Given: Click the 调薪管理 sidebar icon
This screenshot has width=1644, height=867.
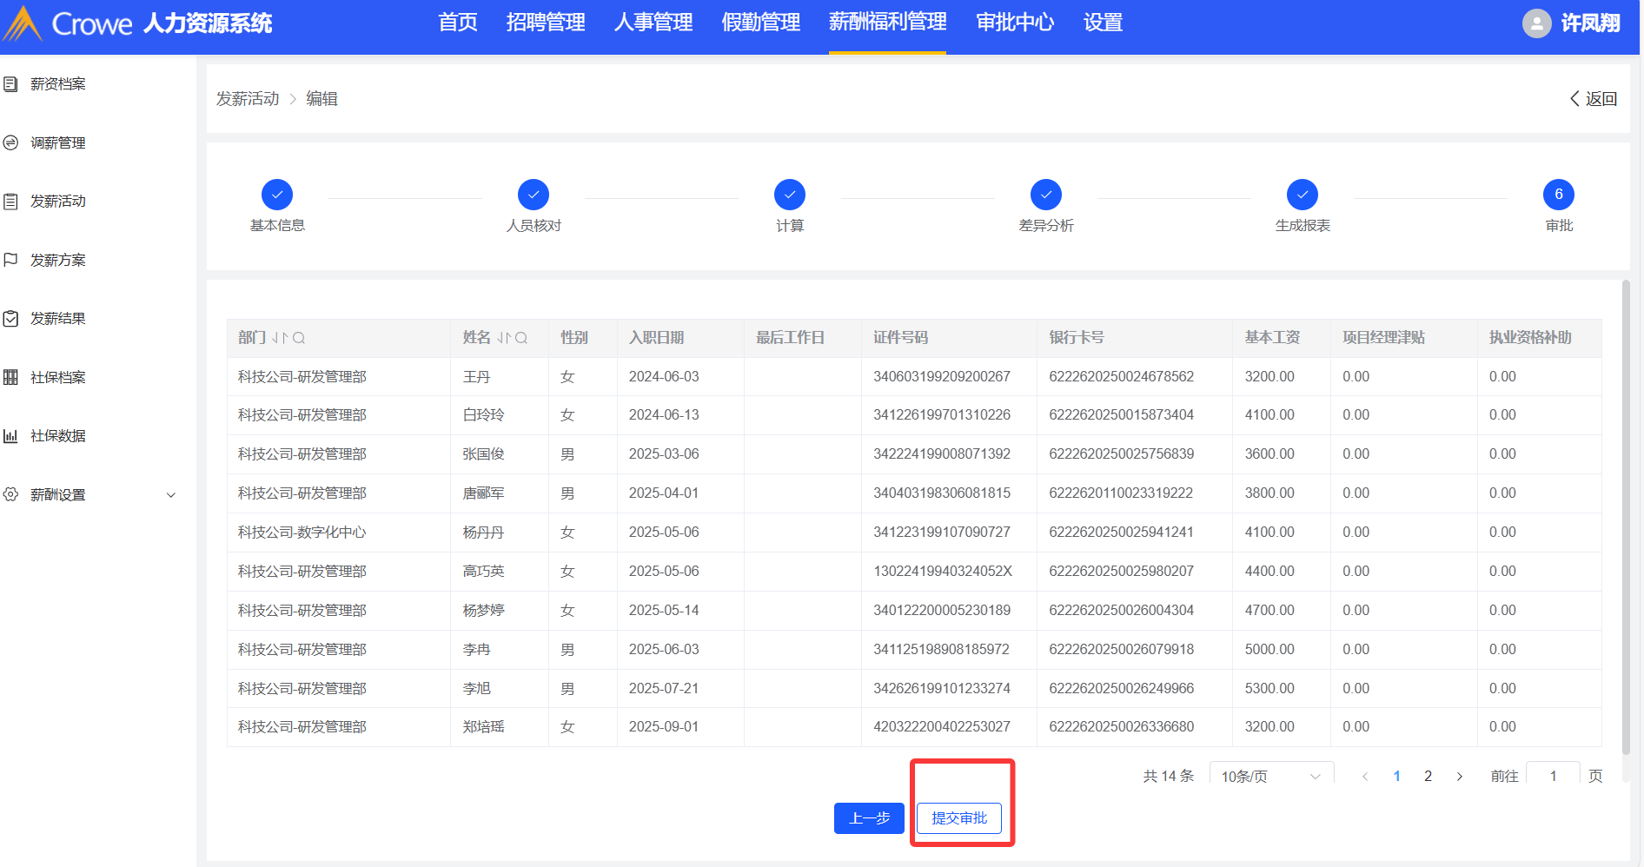Looking at the screenshot, I should click(x=11, y=142).
